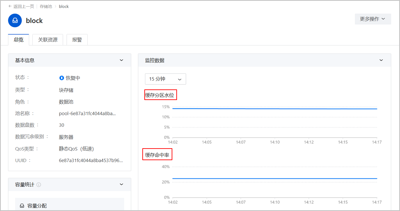400x211 pixels.
Task: Click the blue block storage pool icon
Action: tap(15, 20)
